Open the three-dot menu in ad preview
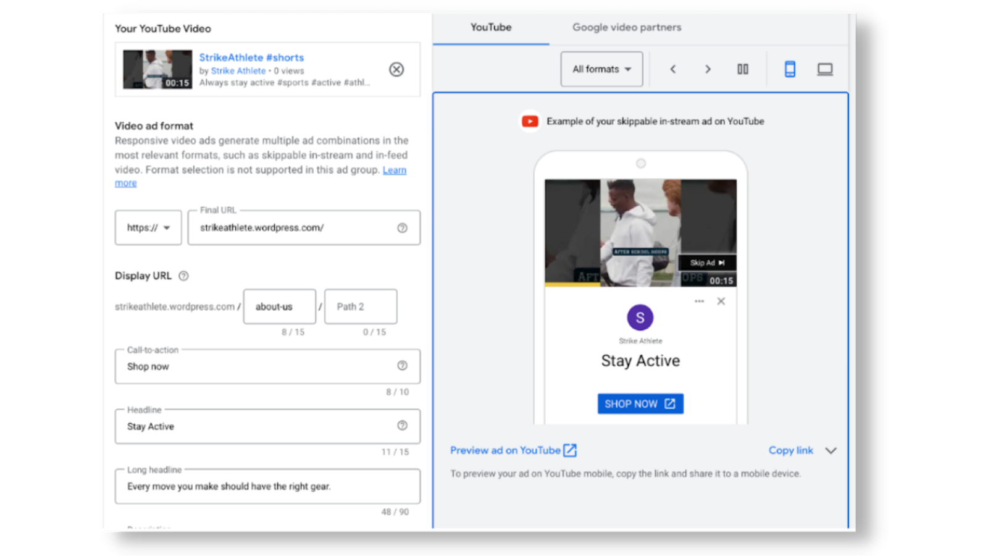Image resolution: width=988 pixels, height=556 pixels. click(x=699, y=301)
